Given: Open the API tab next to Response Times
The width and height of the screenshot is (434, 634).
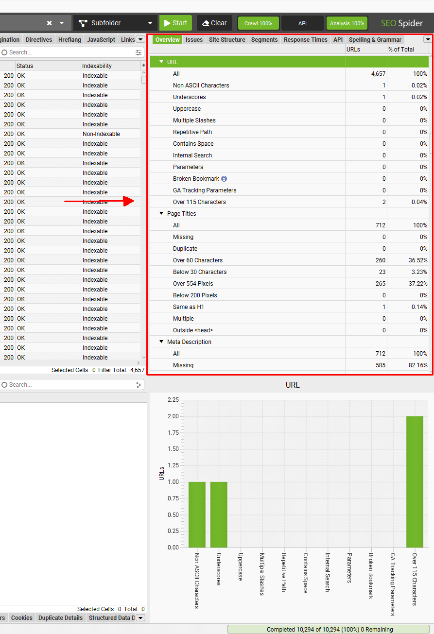Looking at the screenshot, I should tap(338, 40).
